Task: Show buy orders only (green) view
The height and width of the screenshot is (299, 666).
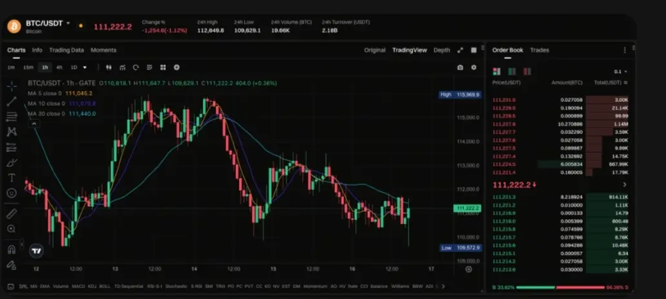Action: [512, 72]
